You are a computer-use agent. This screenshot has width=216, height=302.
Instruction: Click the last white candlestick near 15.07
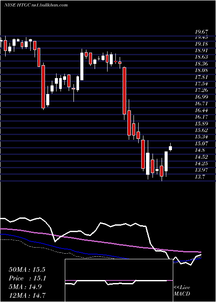(x=171, y=148)
